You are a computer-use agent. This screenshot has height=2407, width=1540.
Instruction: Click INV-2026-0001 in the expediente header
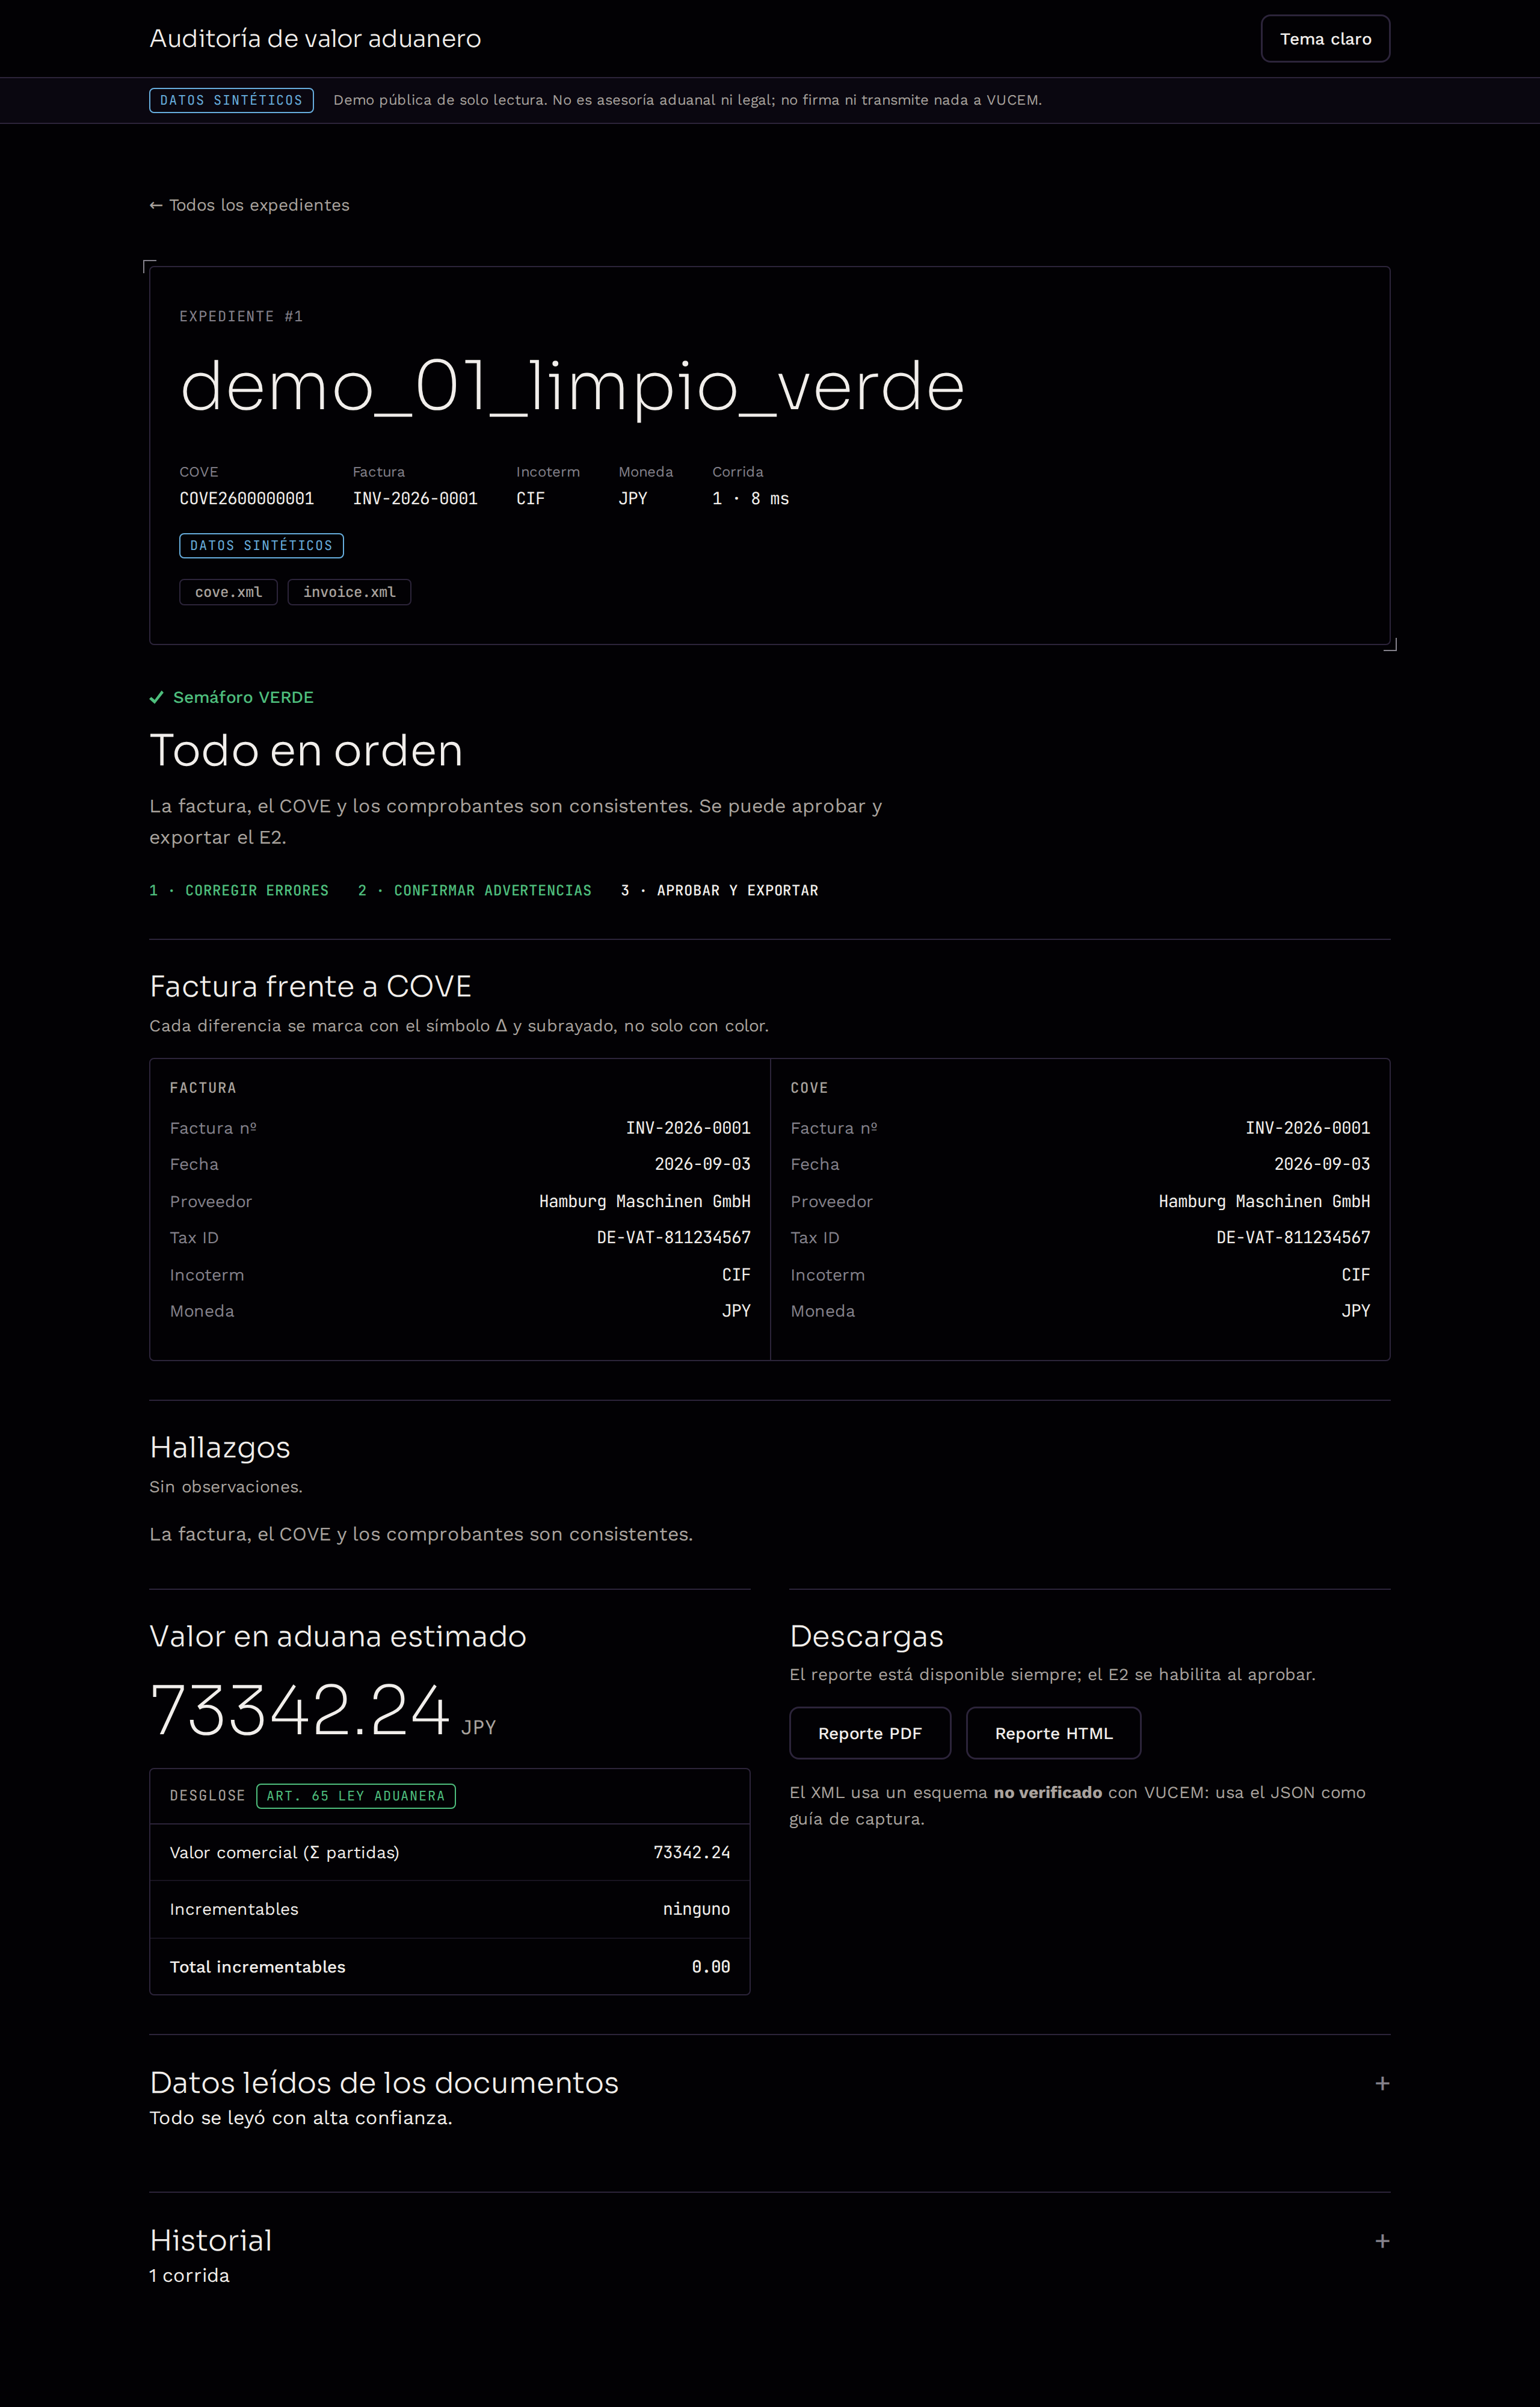click(x=415, y=498)
